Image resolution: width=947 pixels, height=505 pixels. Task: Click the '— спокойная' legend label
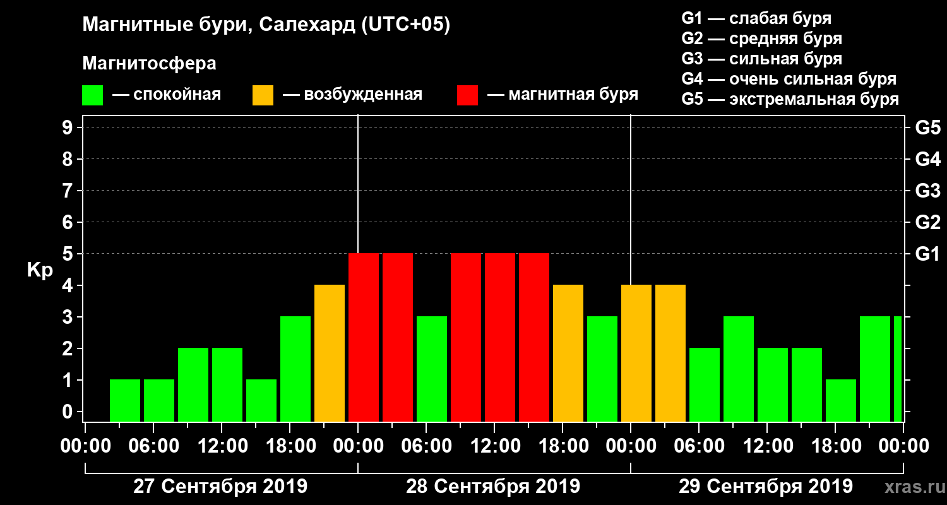click(167, 95)
